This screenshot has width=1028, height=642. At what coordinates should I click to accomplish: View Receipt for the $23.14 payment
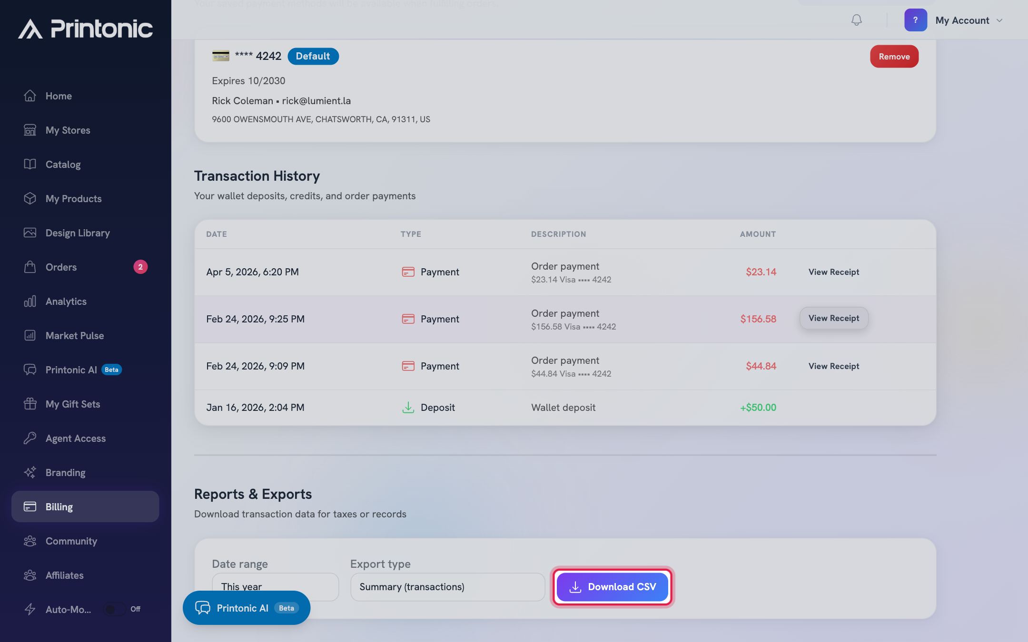point(833,272)
